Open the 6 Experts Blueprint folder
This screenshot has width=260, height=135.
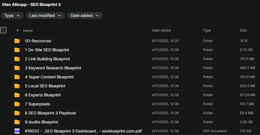(43, 95)
